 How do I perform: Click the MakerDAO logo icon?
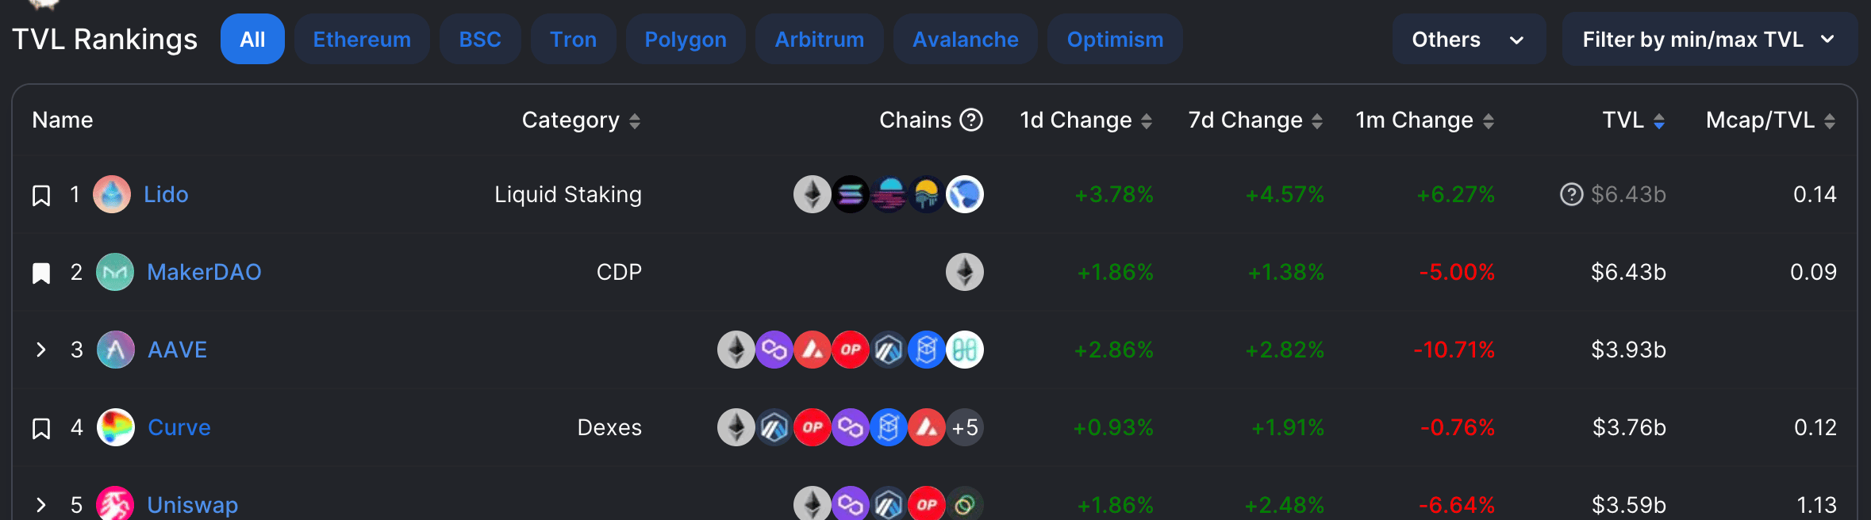click(115, 272)
